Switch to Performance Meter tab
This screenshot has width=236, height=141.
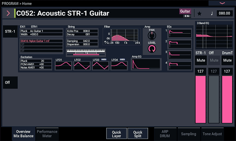(47, 134)
